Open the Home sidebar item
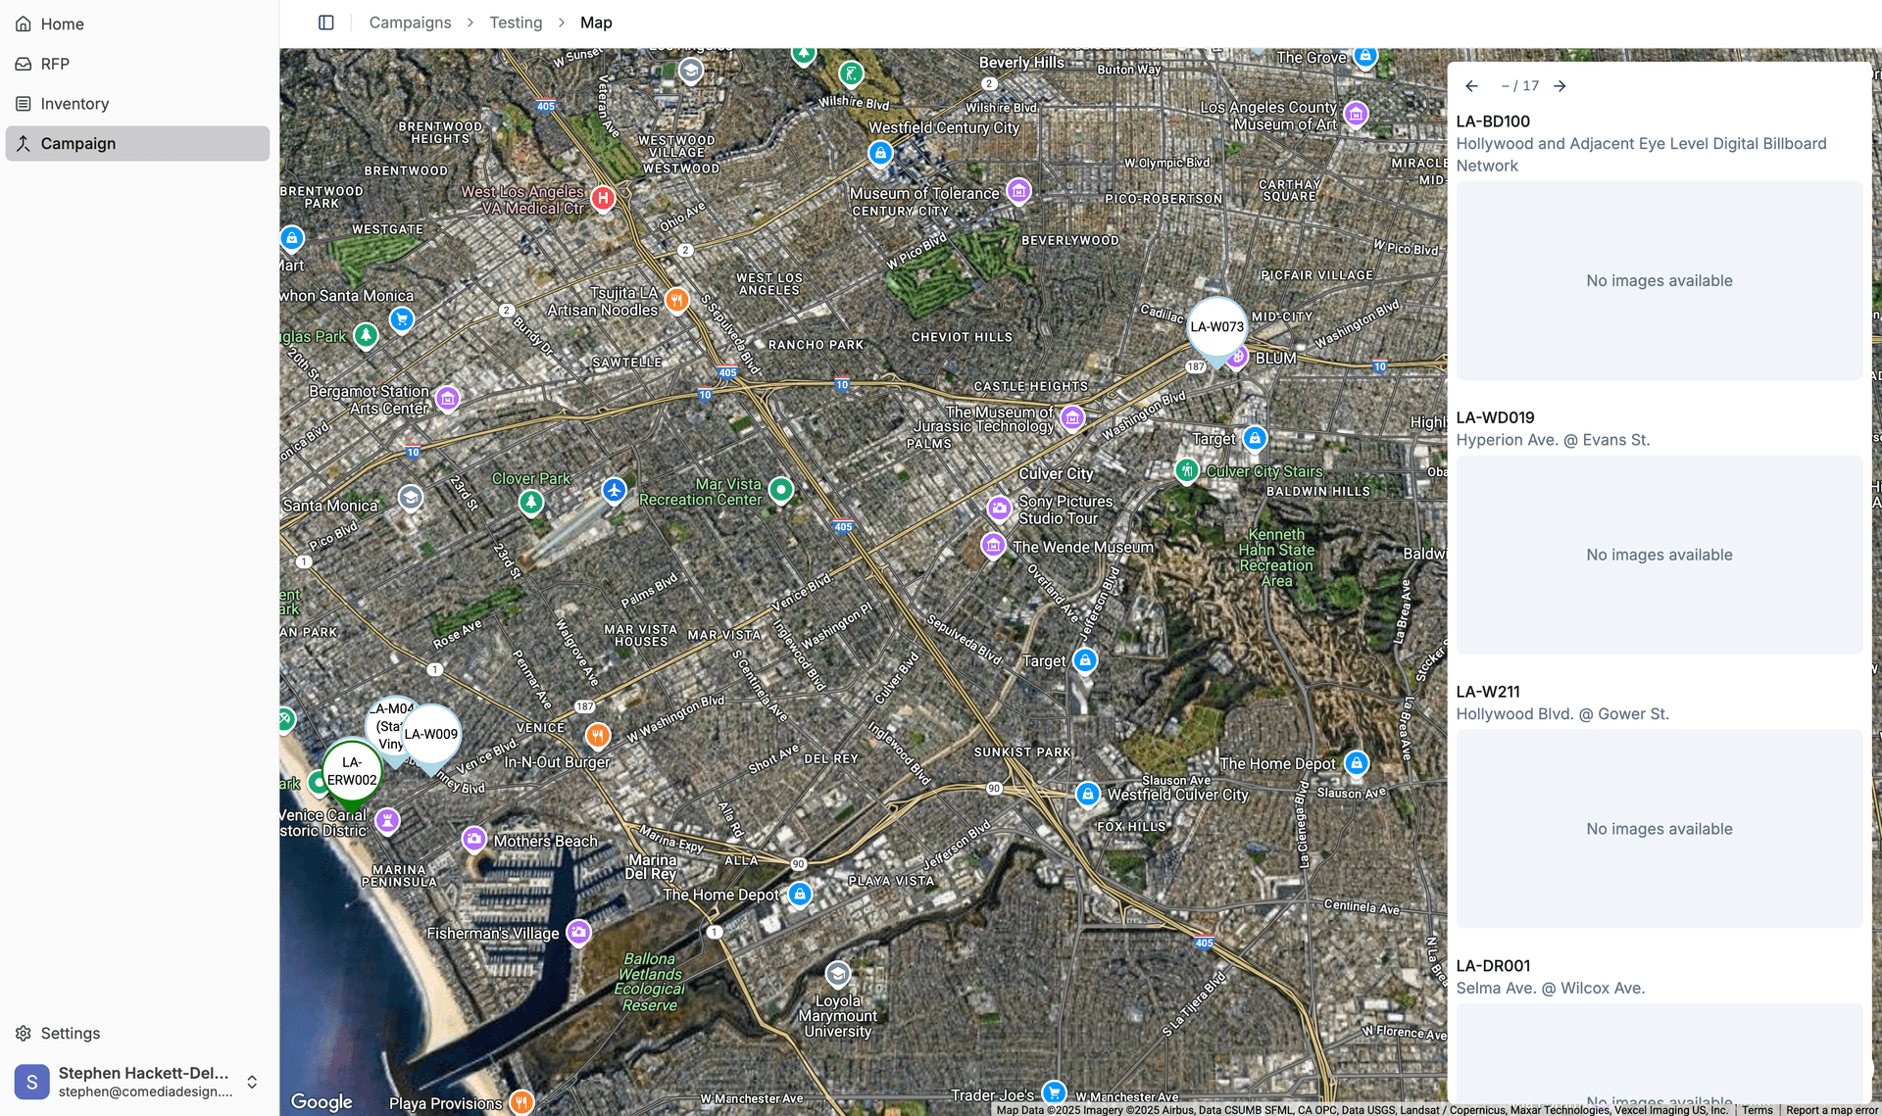Viewport: 1882px width, 1116px height. point(62,24)
